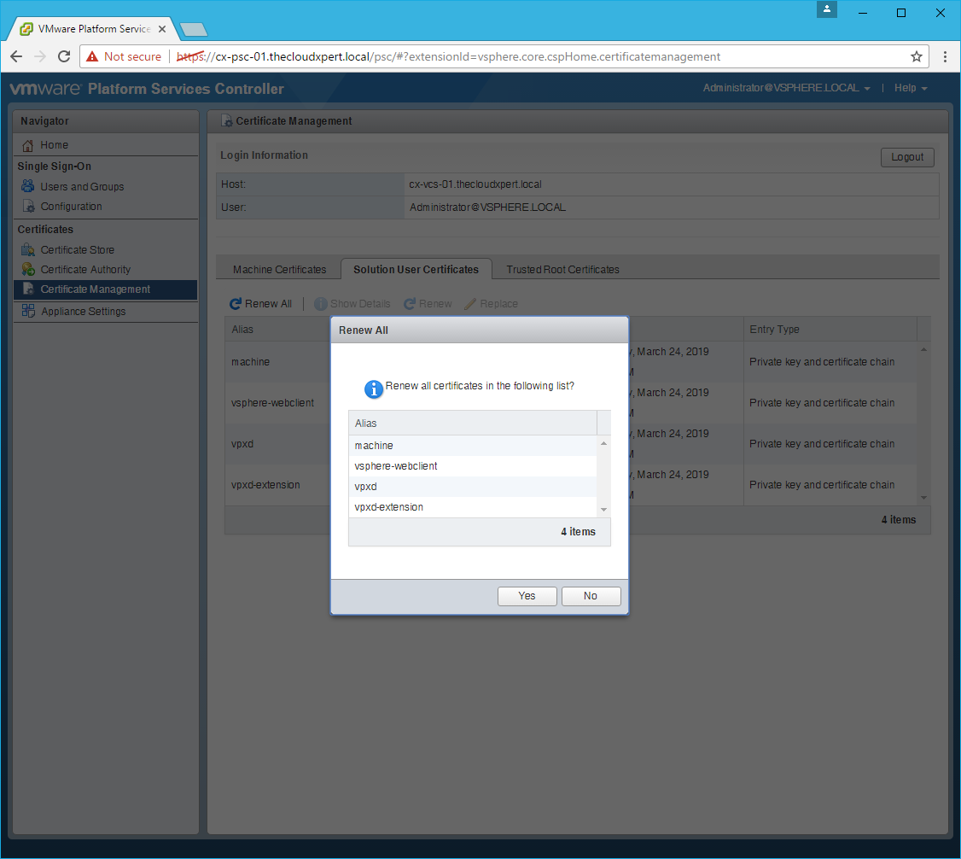Select vpxd-extension in the dialog list
Image resolution: width=961 pixels, height=859 pixels.
point(389,507)
